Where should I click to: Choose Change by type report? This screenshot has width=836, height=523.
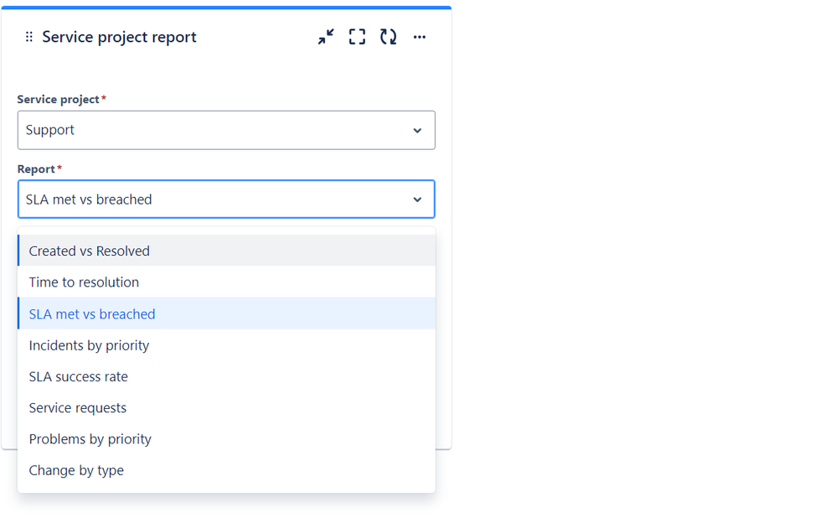[226, 470]
